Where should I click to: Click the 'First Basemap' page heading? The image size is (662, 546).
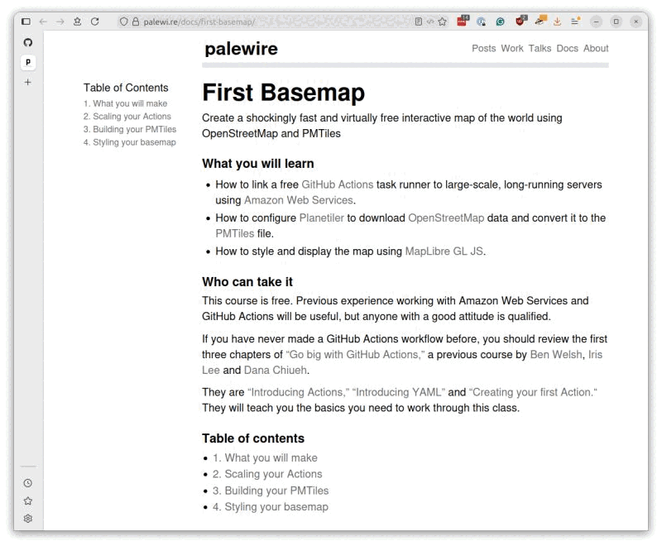(x=283, y=93)
